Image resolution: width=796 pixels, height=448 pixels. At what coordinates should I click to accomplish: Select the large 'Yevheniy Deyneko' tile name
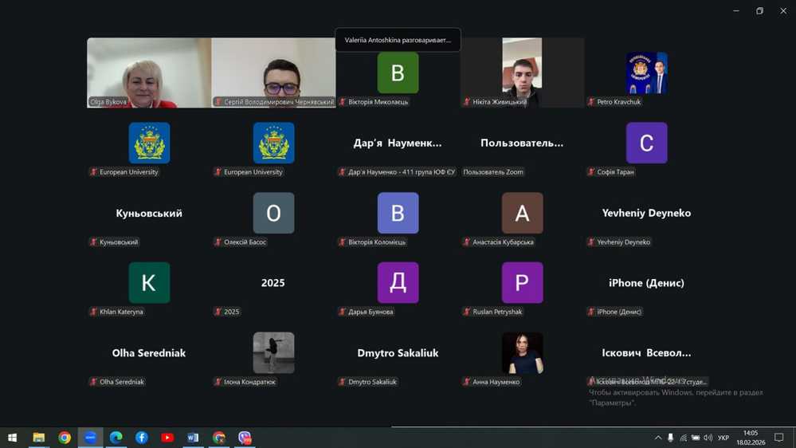(646, 214)
